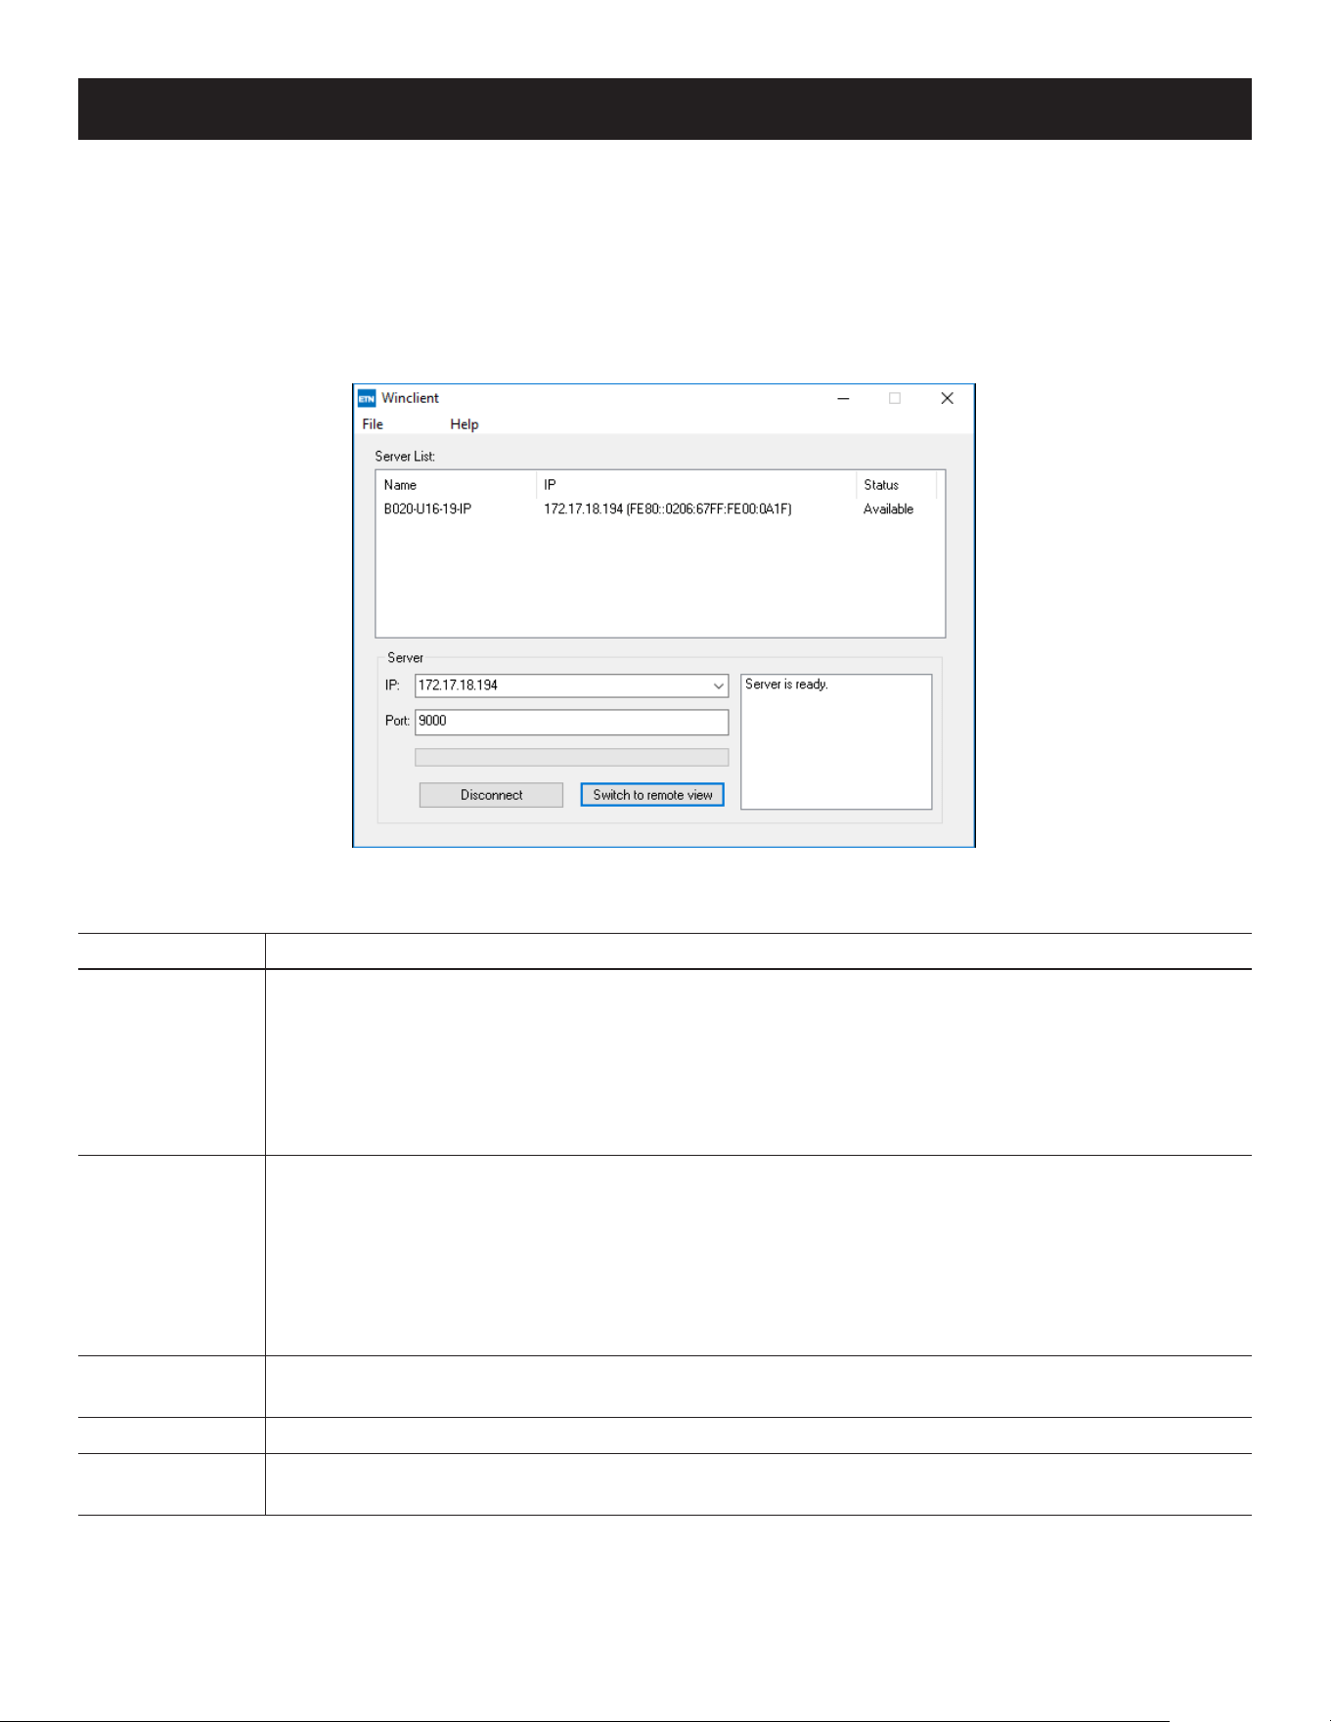Click the server's 172.17.18.194 IPv6 address cell
The height and width of the screenshot is (1722, 1331).
coord(668,509)
